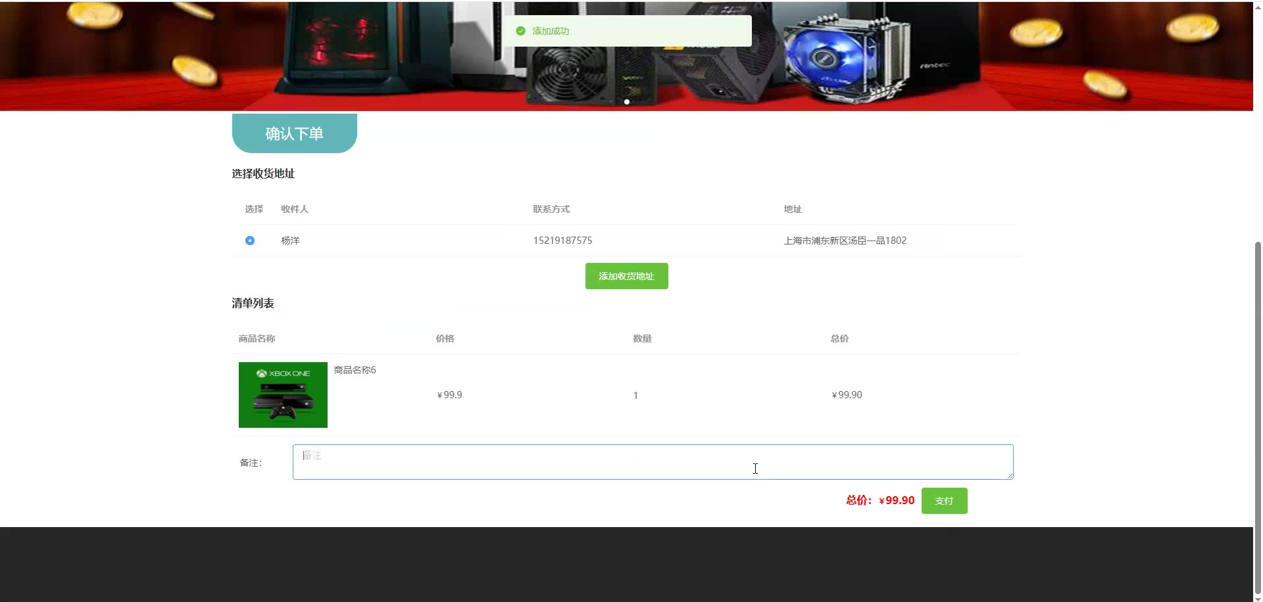Click the phone number 15219187575
This screenshot has width=1263, height=602.
562,241
